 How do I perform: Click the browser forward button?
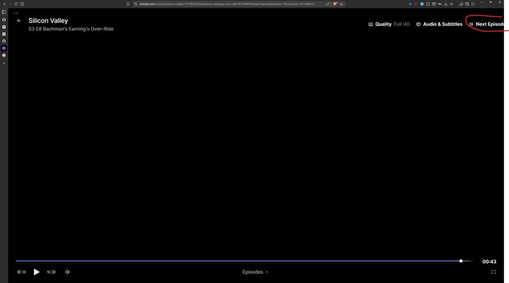tap(10, 4)
